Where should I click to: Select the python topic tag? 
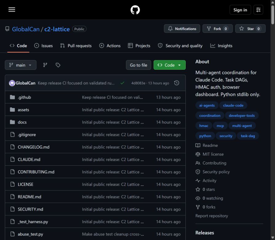coord(205,136)
